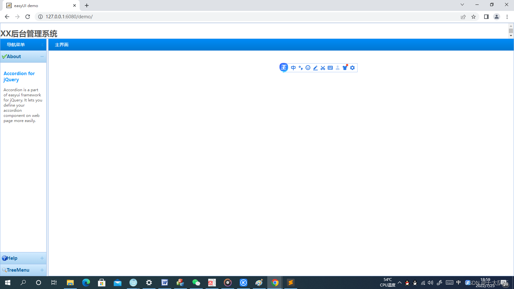Open the skin shop shirt icon

[345, 68]
